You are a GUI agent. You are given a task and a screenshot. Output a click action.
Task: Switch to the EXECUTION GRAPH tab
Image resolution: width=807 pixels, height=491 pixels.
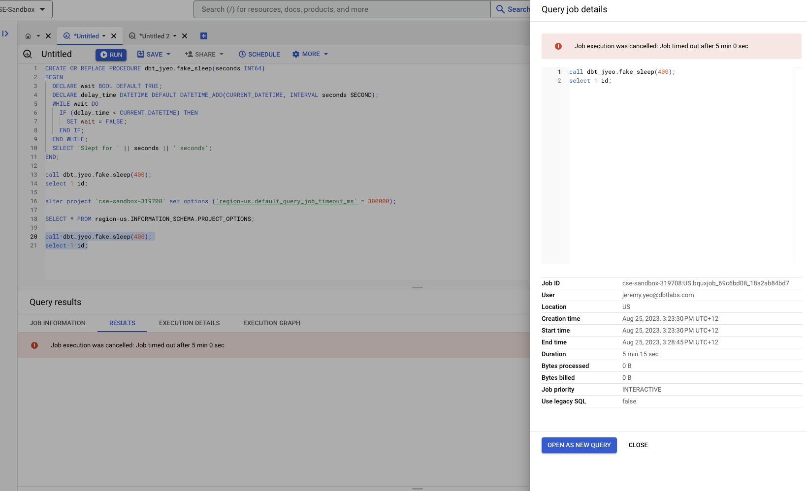(x=271, y=323)
